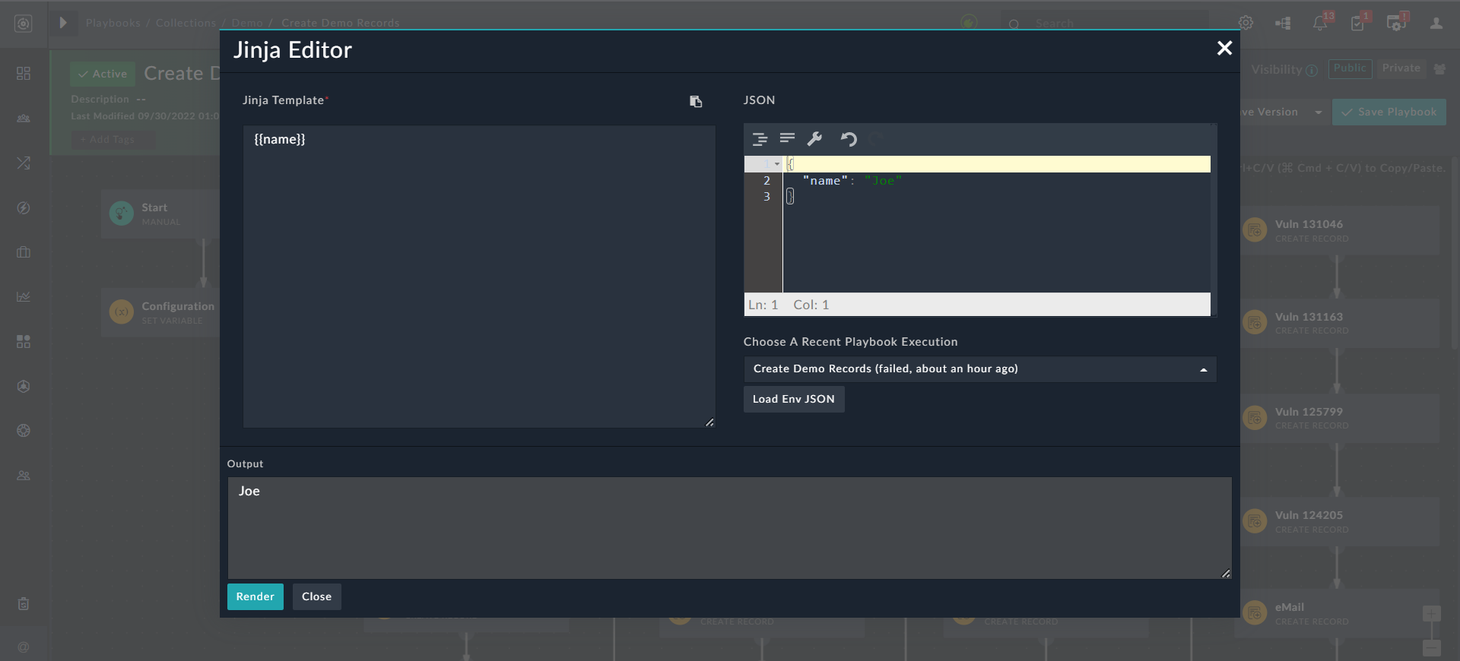Image resolution: width=1460 pixels, height=661 pixels.
Task: Open the briefcase icon in sidebar
Action: 24,252
